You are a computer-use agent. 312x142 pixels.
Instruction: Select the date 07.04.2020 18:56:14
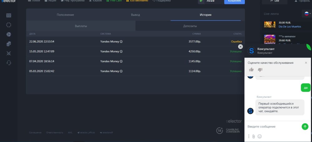pos(41,62)
